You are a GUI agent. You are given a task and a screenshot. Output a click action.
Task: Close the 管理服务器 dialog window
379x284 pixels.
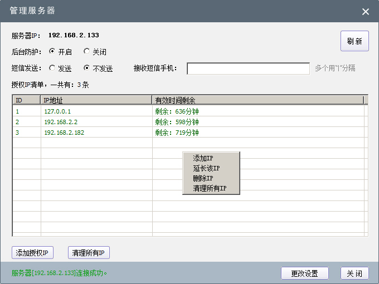tap(366, 12)
